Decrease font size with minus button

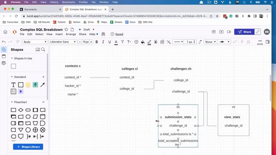80,42
